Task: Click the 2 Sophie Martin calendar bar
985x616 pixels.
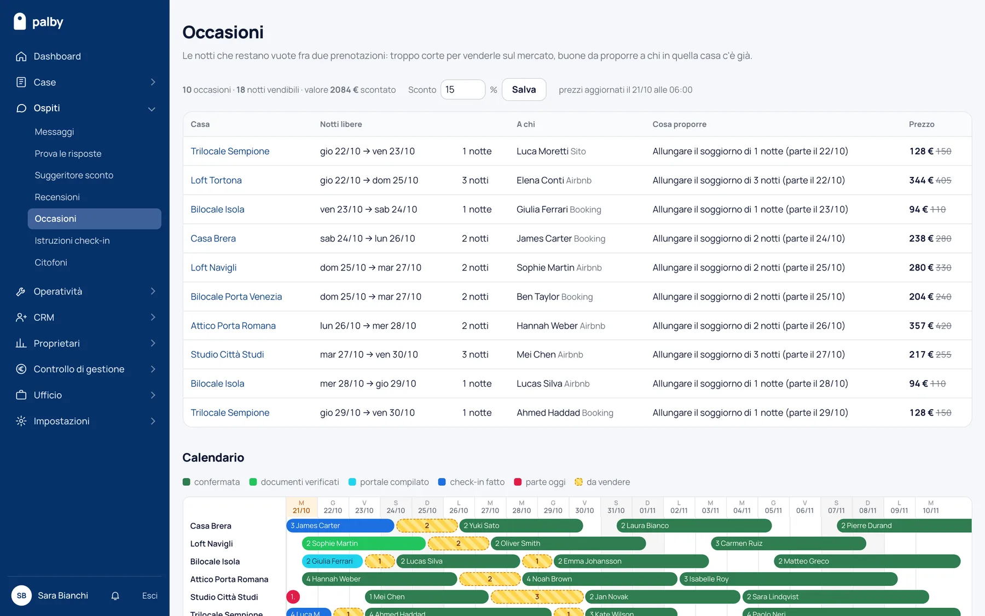Action: coord(364,544)
